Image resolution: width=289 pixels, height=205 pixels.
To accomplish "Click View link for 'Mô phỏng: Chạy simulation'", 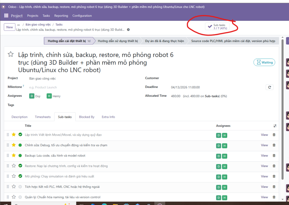I will pos(264,176).
